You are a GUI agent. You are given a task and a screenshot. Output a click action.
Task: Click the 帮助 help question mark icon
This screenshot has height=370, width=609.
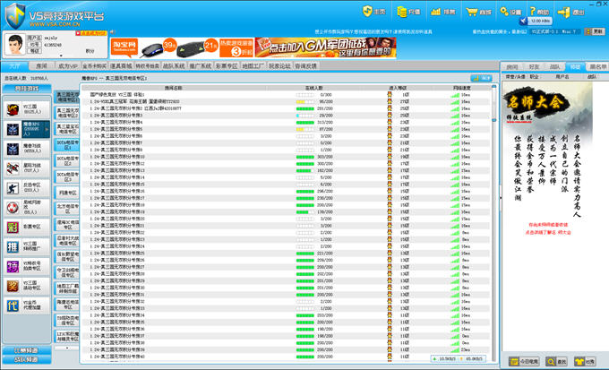coord(540,12)
